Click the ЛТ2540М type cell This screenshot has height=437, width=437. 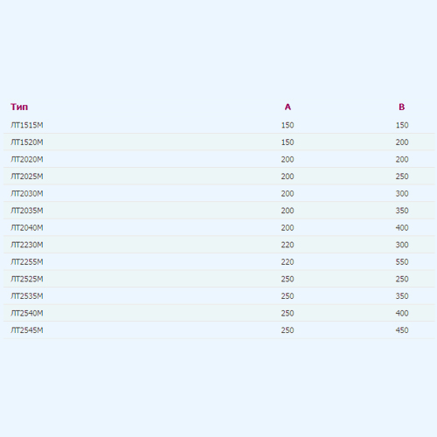(27, 313)
